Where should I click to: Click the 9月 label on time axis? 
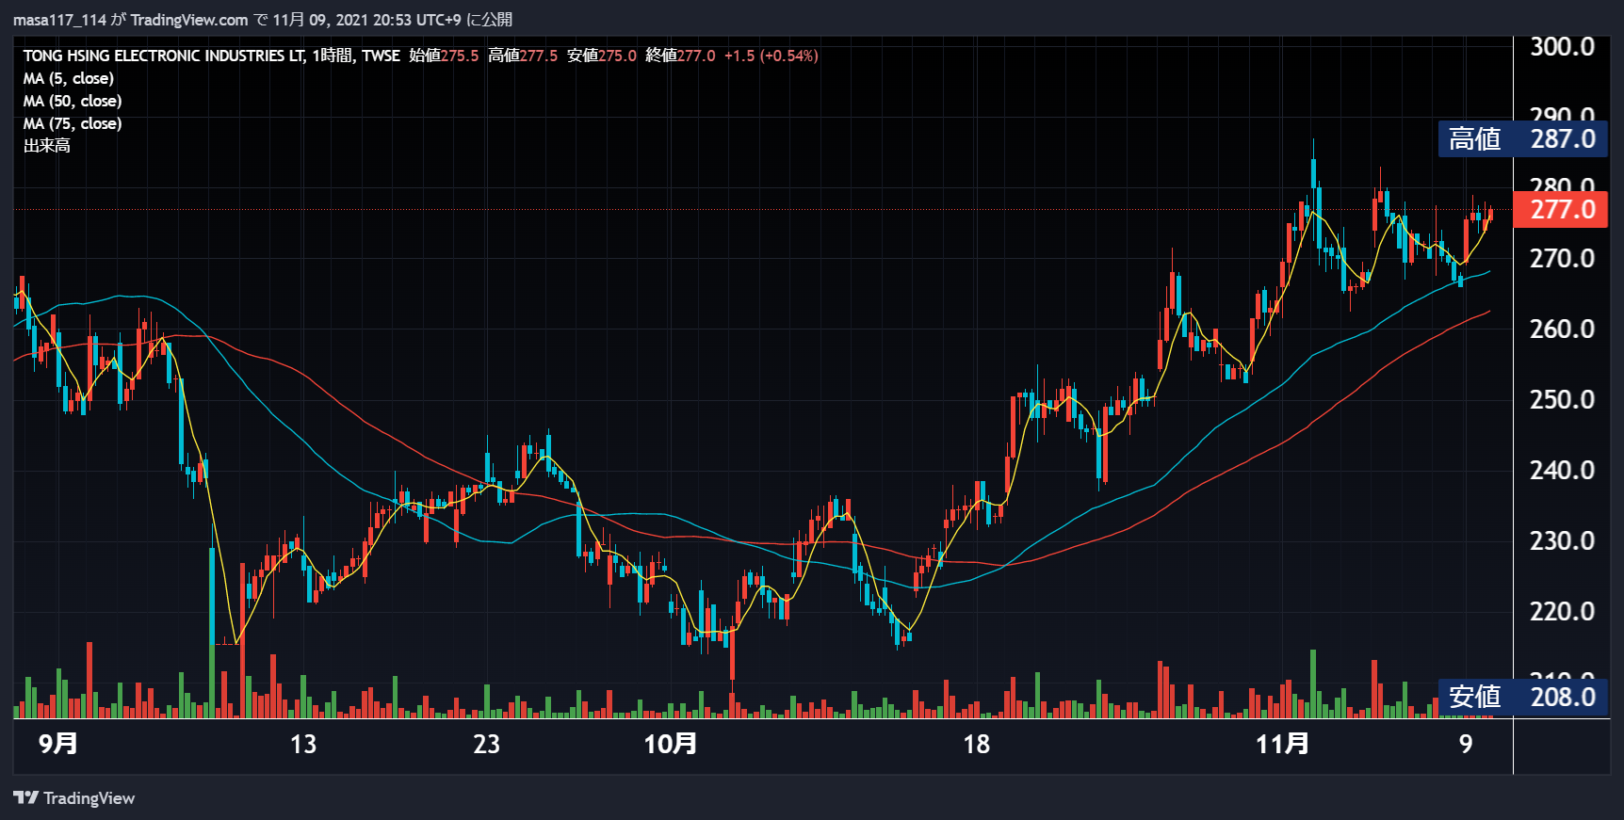tap(58, 744)
